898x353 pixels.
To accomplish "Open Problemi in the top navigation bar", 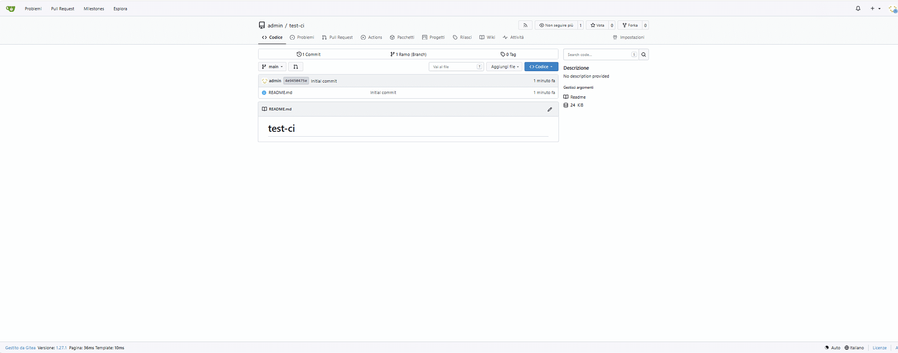I will click(33, 9).
